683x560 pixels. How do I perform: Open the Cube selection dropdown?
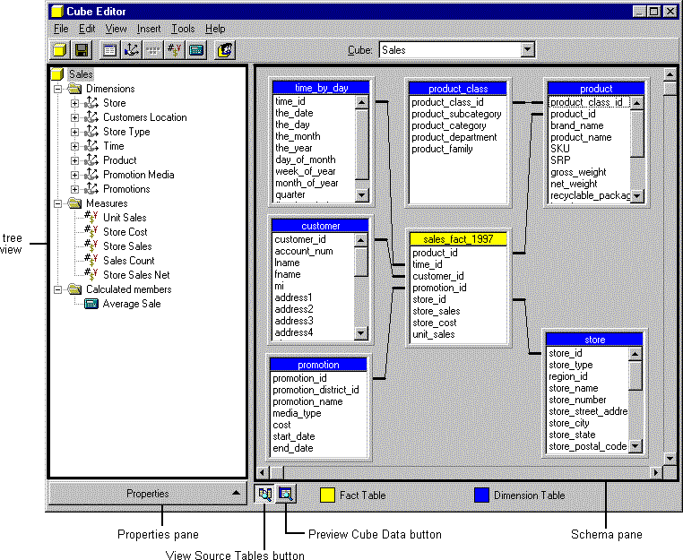pos(526,51)
